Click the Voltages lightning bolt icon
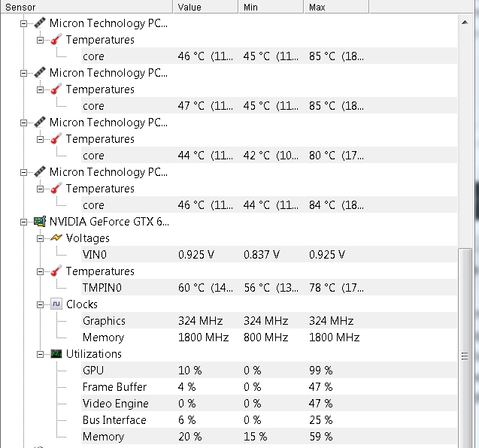The width and height of the screenshot is (479, 448). coord(56,238)
